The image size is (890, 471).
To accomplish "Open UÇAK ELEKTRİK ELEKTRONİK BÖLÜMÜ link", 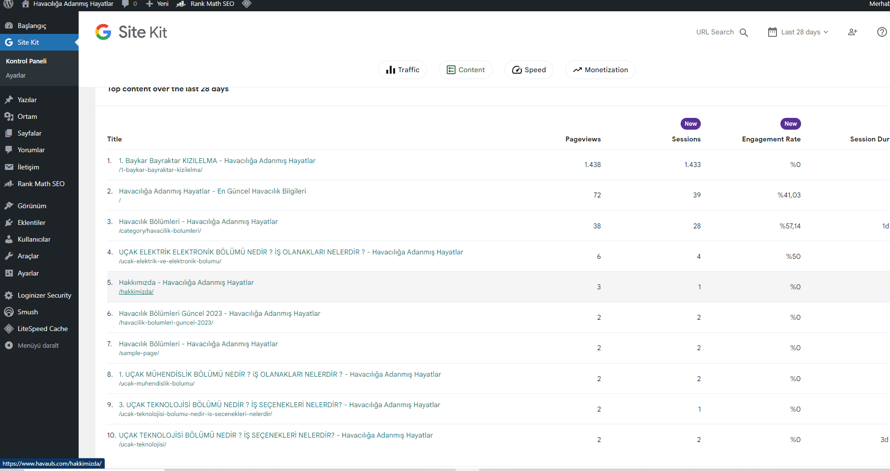I will click(291, 252).
